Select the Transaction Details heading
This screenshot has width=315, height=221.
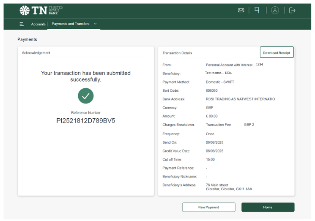coord(177,53)
